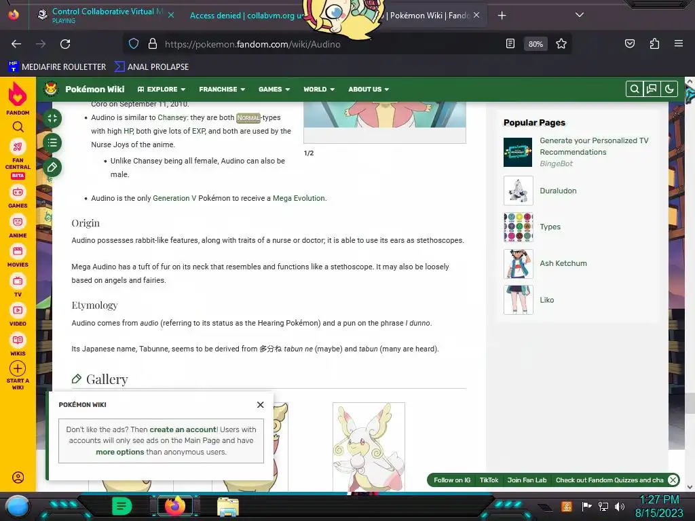Open the extensions puzzle icon
695x521 pixels.
pyautogui.click(x=654, y=43)
